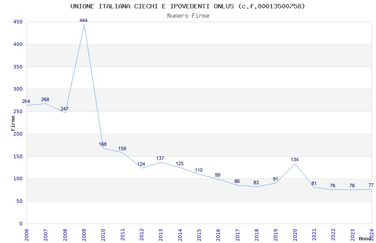The width and height of the screenshot is (376, 243).
Task: Select the 2013 year tick label
Action: [x=161, y=233]
